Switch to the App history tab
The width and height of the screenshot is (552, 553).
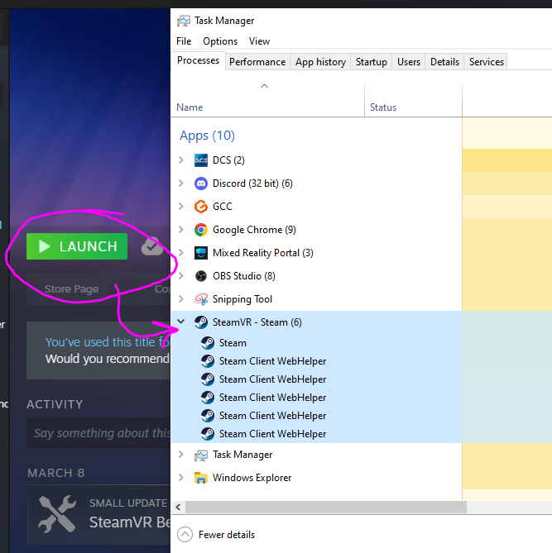(320, 62)
